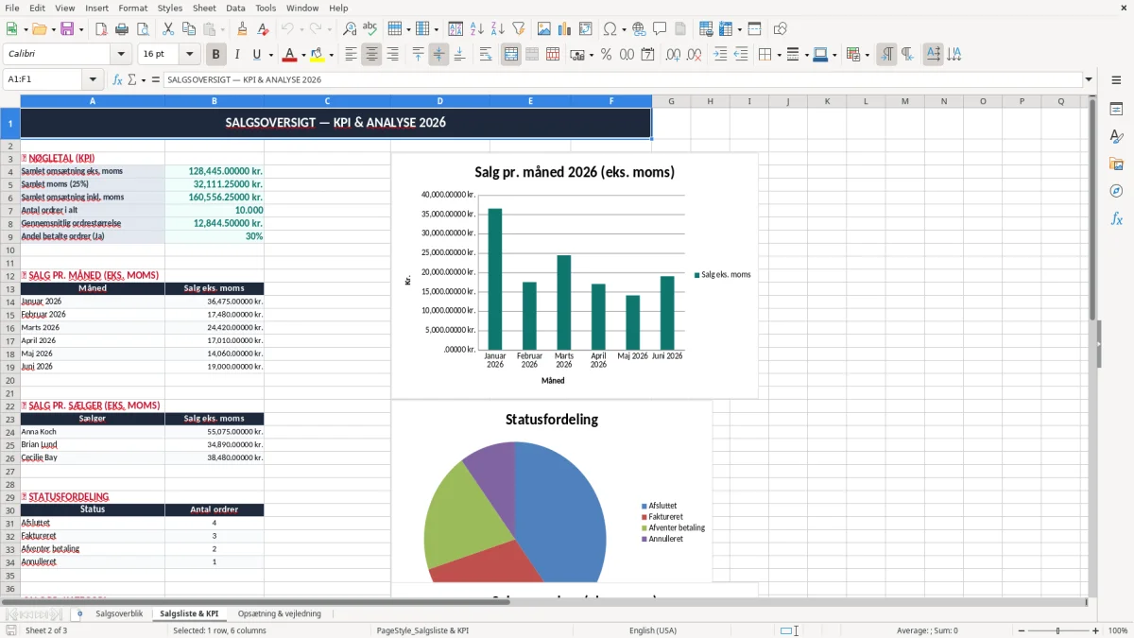
Task: Click the column G header
Action: point(671,101)
